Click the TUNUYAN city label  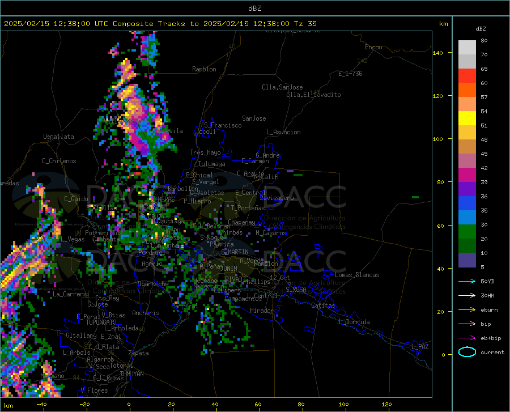[x=131, y=374]
